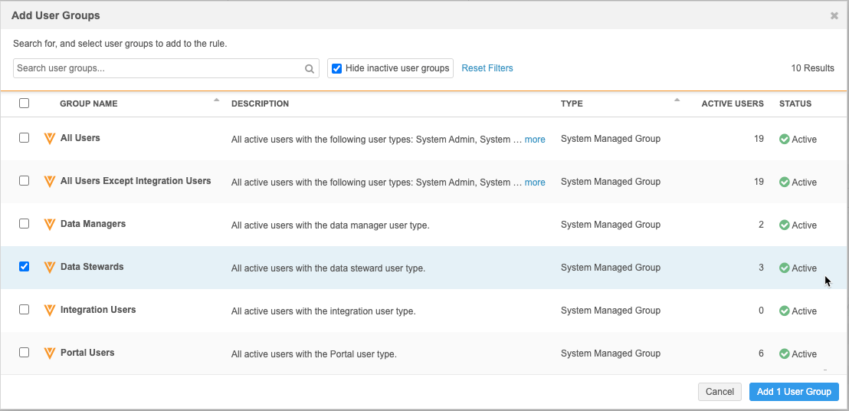Click the Veeva icon beside Data Managers
The height and width of the screenshot is (411, 849).
click(50, 225)
